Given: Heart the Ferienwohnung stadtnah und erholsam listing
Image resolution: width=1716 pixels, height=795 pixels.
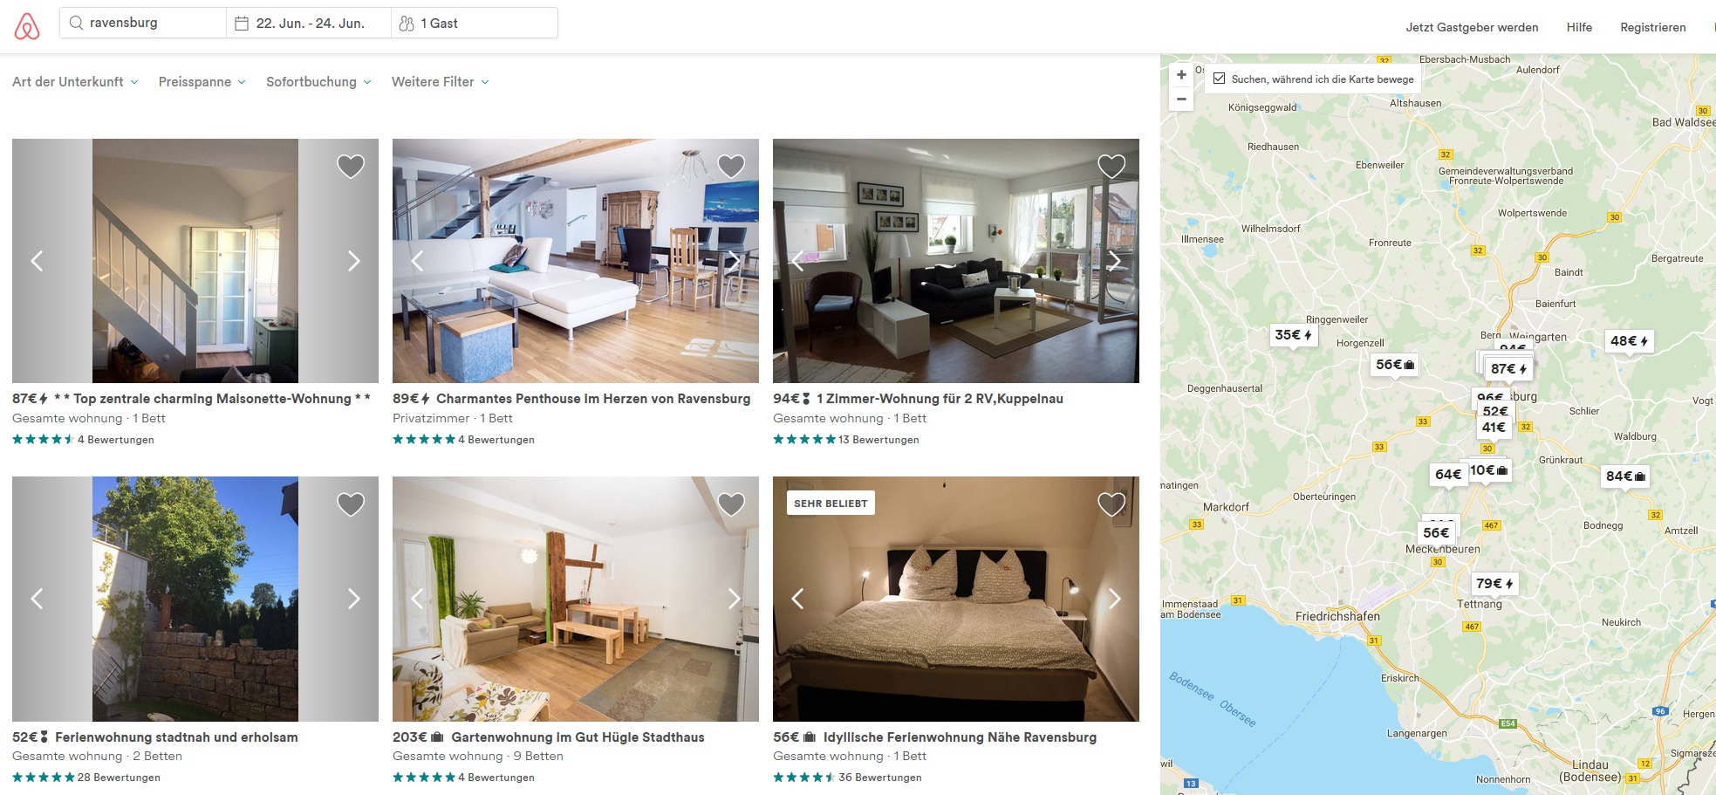Looking at the screenshot, I should point(351,504).
